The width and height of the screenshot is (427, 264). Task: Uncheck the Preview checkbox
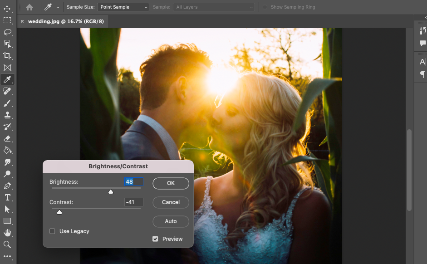[155, 239]
